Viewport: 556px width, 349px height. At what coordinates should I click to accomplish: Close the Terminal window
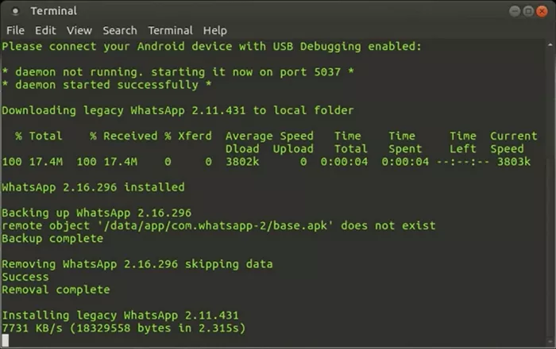(x=542, y=11)
